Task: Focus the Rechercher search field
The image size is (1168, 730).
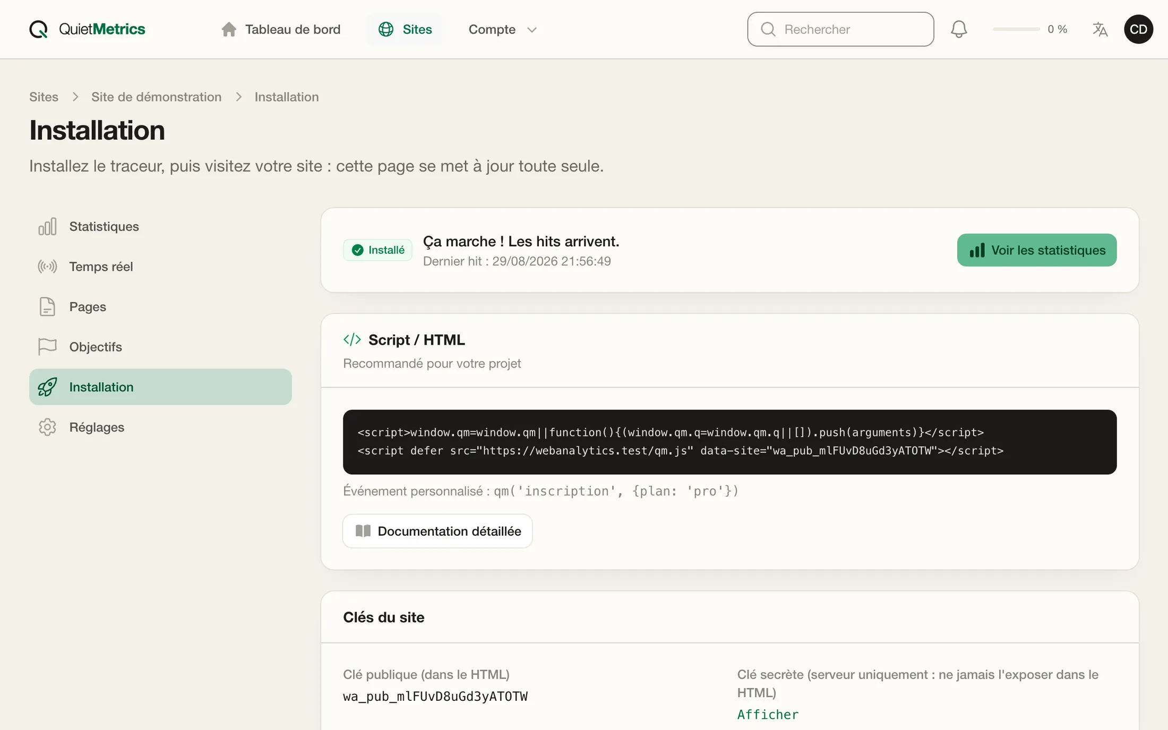Action: coord(840,29)
